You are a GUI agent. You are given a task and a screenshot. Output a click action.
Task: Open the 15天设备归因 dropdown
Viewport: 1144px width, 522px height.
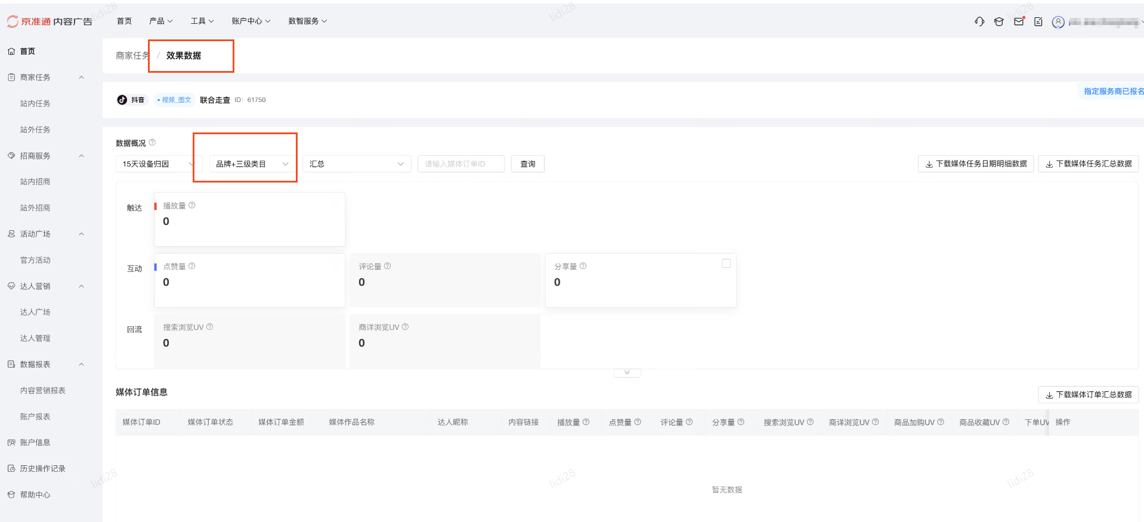click(x=159, y=164)
